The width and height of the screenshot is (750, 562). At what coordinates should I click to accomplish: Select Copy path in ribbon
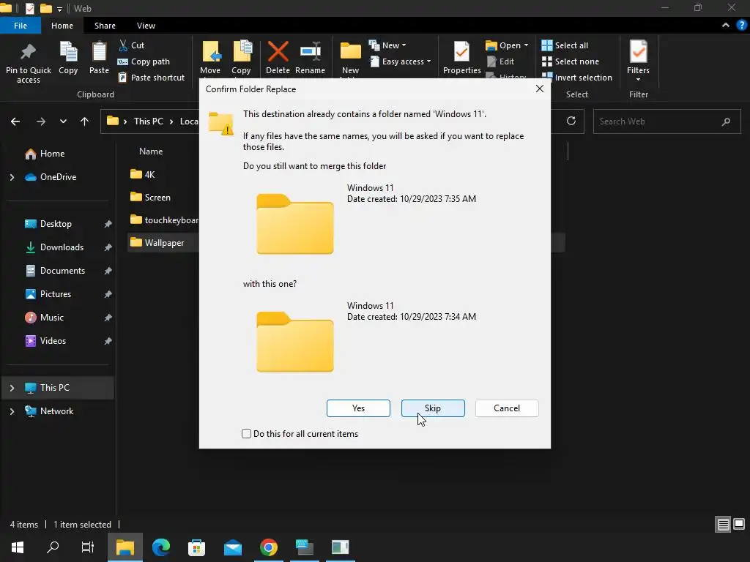(144, 61)
